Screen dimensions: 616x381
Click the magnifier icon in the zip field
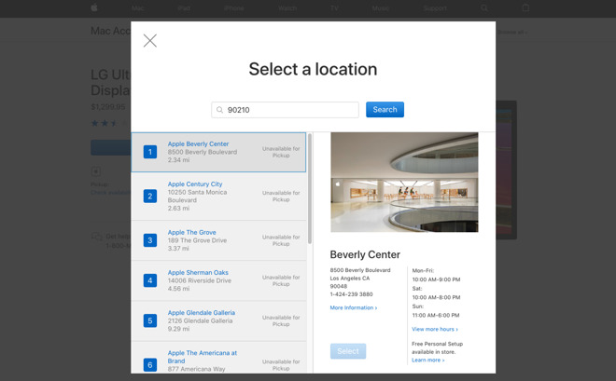[x=219, y=110]
